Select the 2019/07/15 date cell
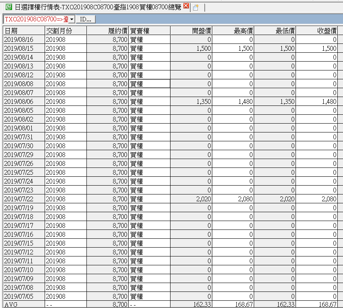The width and height of the screenshot is (343, 308). [x=24, y=243]
